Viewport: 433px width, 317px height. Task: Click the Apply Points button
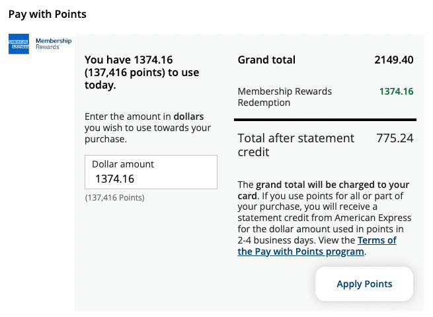364,284
